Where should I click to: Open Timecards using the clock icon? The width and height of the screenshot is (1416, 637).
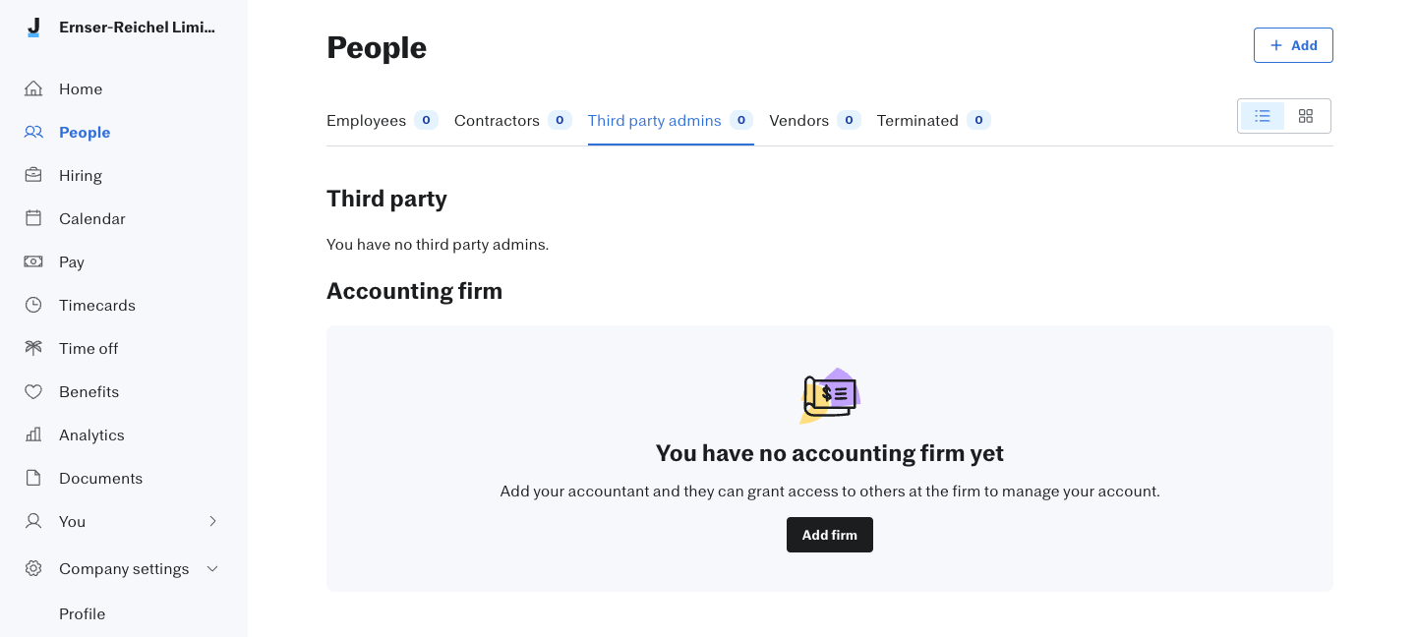[x=33, y=305]
